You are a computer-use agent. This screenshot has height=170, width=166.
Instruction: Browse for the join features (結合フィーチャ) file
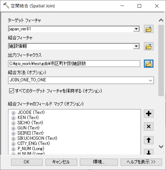click(x=149, y=46)
